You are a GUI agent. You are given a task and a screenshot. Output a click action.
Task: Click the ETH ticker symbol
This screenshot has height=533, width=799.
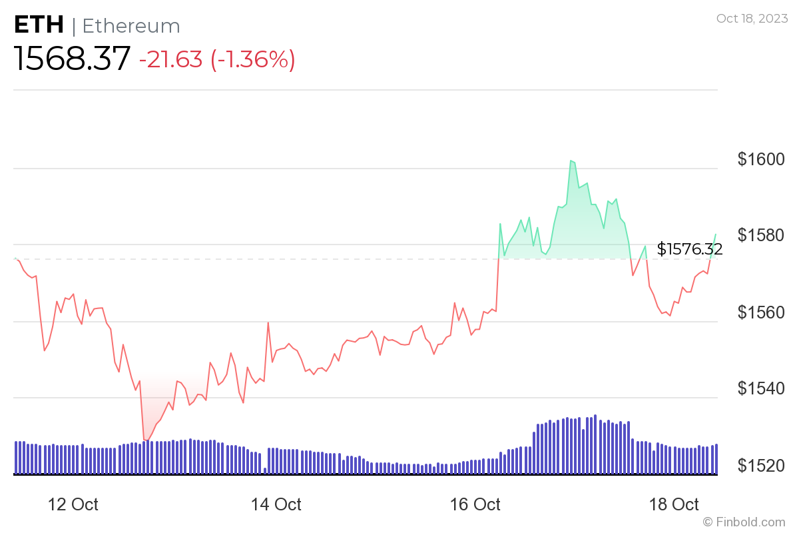tap(39, 25)
